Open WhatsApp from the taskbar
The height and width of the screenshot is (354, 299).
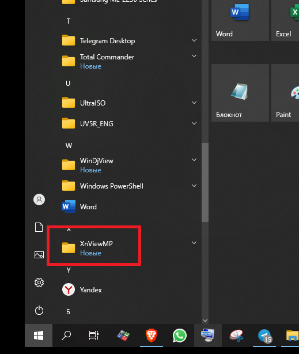(x=180, y=336)
